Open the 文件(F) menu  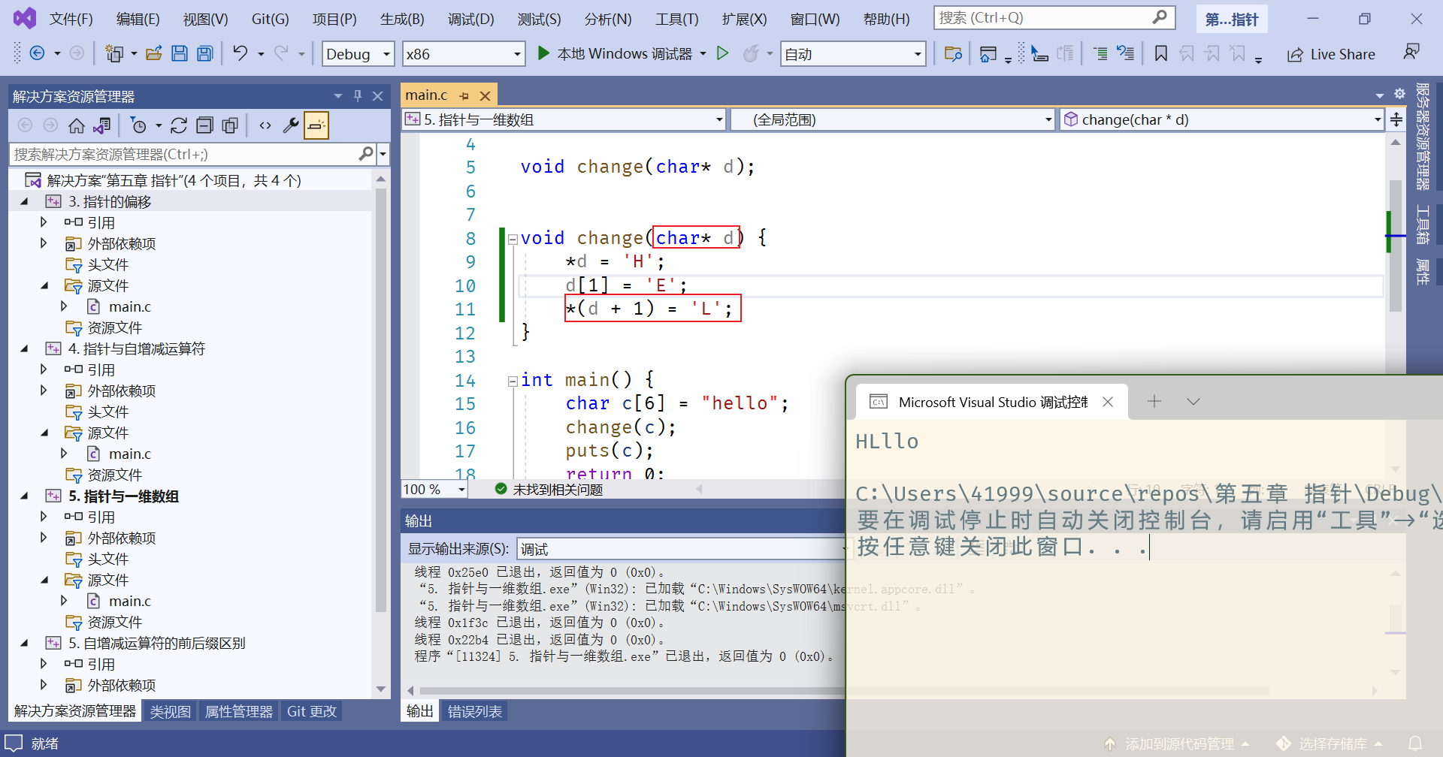pos(71,19)
